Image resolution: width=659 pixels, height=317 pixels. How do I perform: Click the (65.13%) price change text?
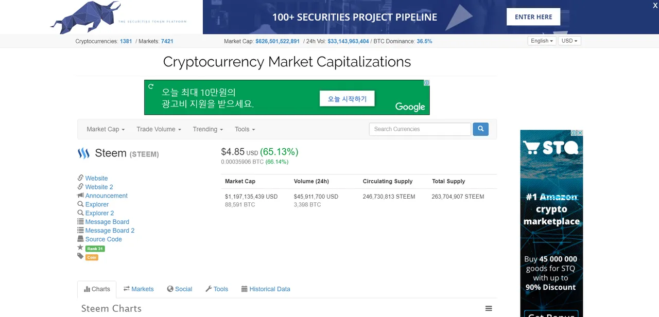pyautogui.click(x=279, y=152)
